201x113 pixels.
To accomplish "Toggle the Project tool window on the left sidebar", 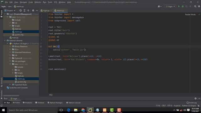I will coord(2,13).
